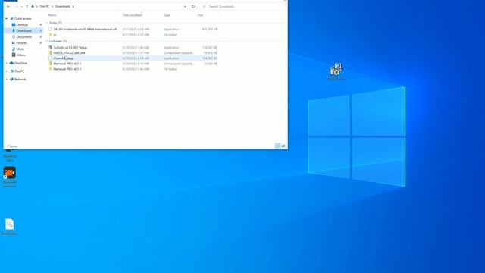Expand the This PC tree node
This screenshot has height=273, width=485.
(7, 71)
